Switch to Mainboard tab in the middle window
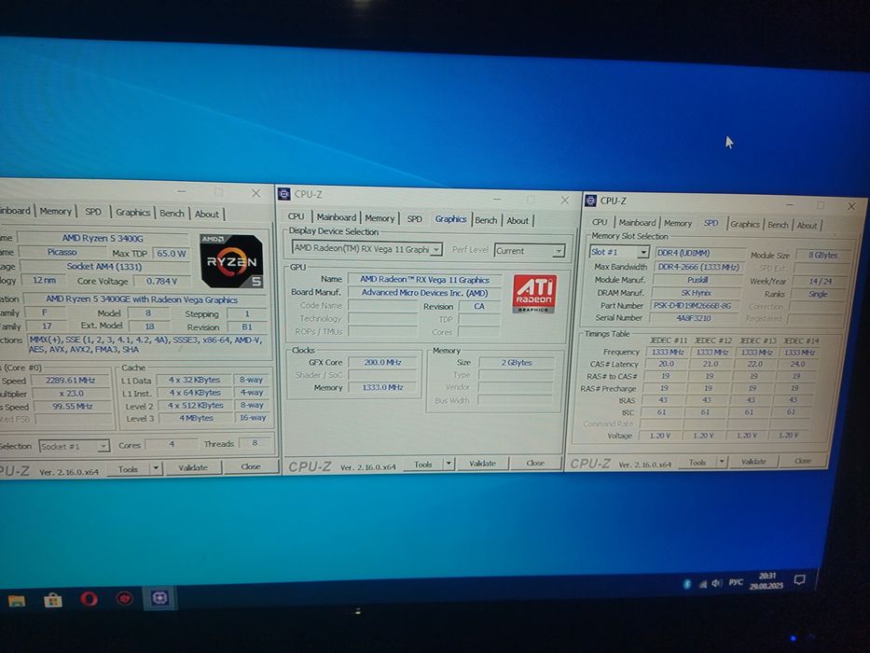Image resolution: width=870 pixels, height=653 pixels. [x=337, y=217]
